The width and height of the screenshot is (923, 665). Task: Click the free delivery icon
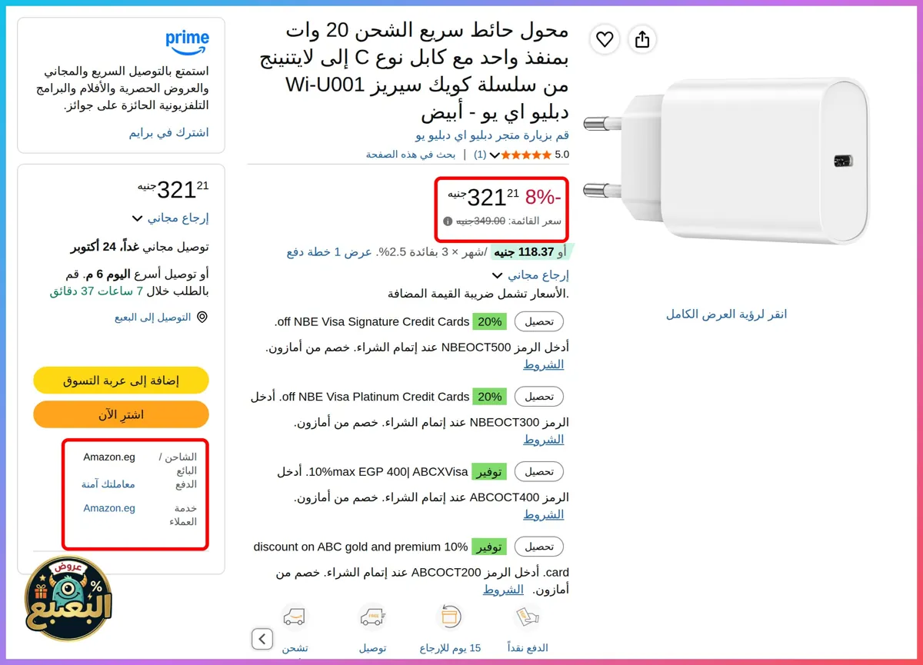[372, 617]
